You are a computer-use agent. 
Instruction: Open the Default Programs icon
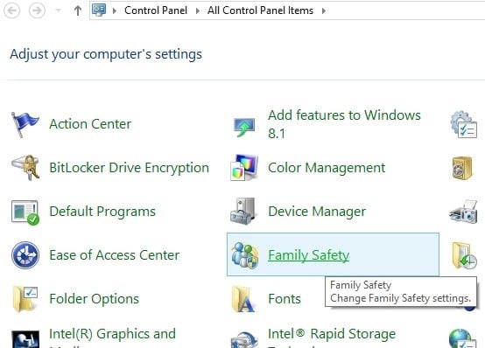point(25,212)
